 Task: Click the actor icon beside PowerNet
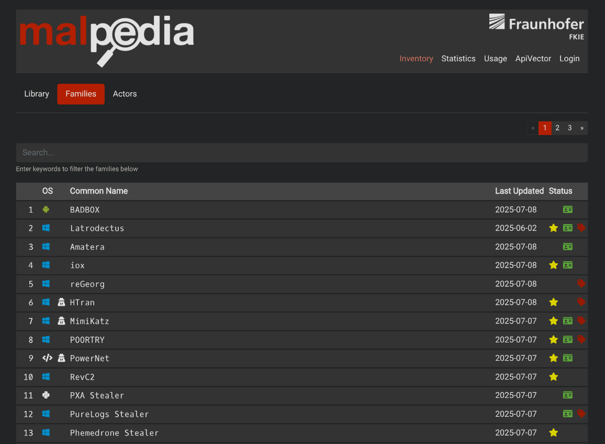click(x=61, y=358)
